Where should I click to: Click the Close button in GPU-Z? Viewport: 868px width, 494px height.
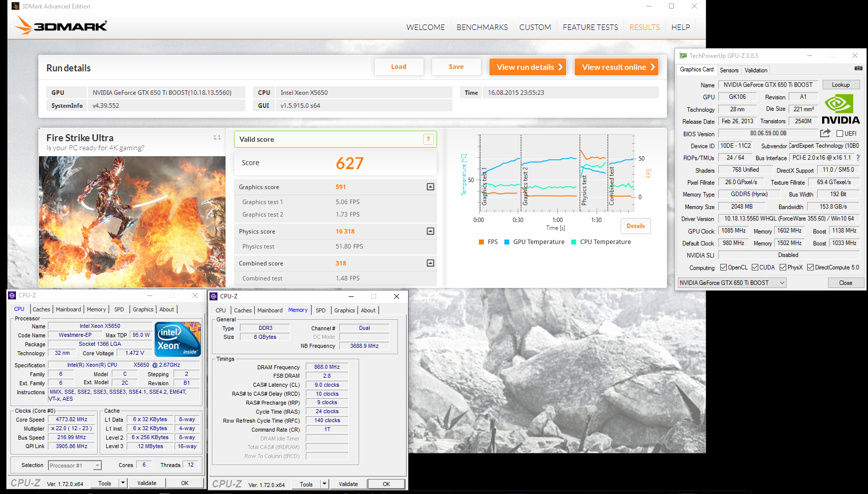point(846,283)
